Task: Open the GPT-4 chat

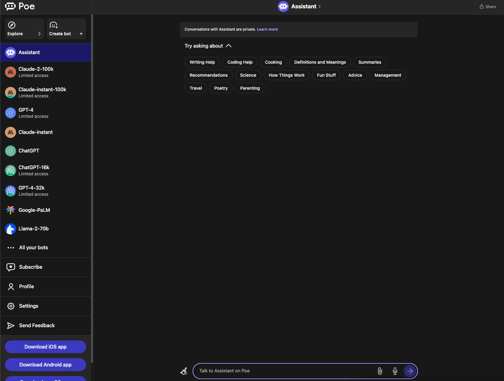Action: (x=46, y=113)
